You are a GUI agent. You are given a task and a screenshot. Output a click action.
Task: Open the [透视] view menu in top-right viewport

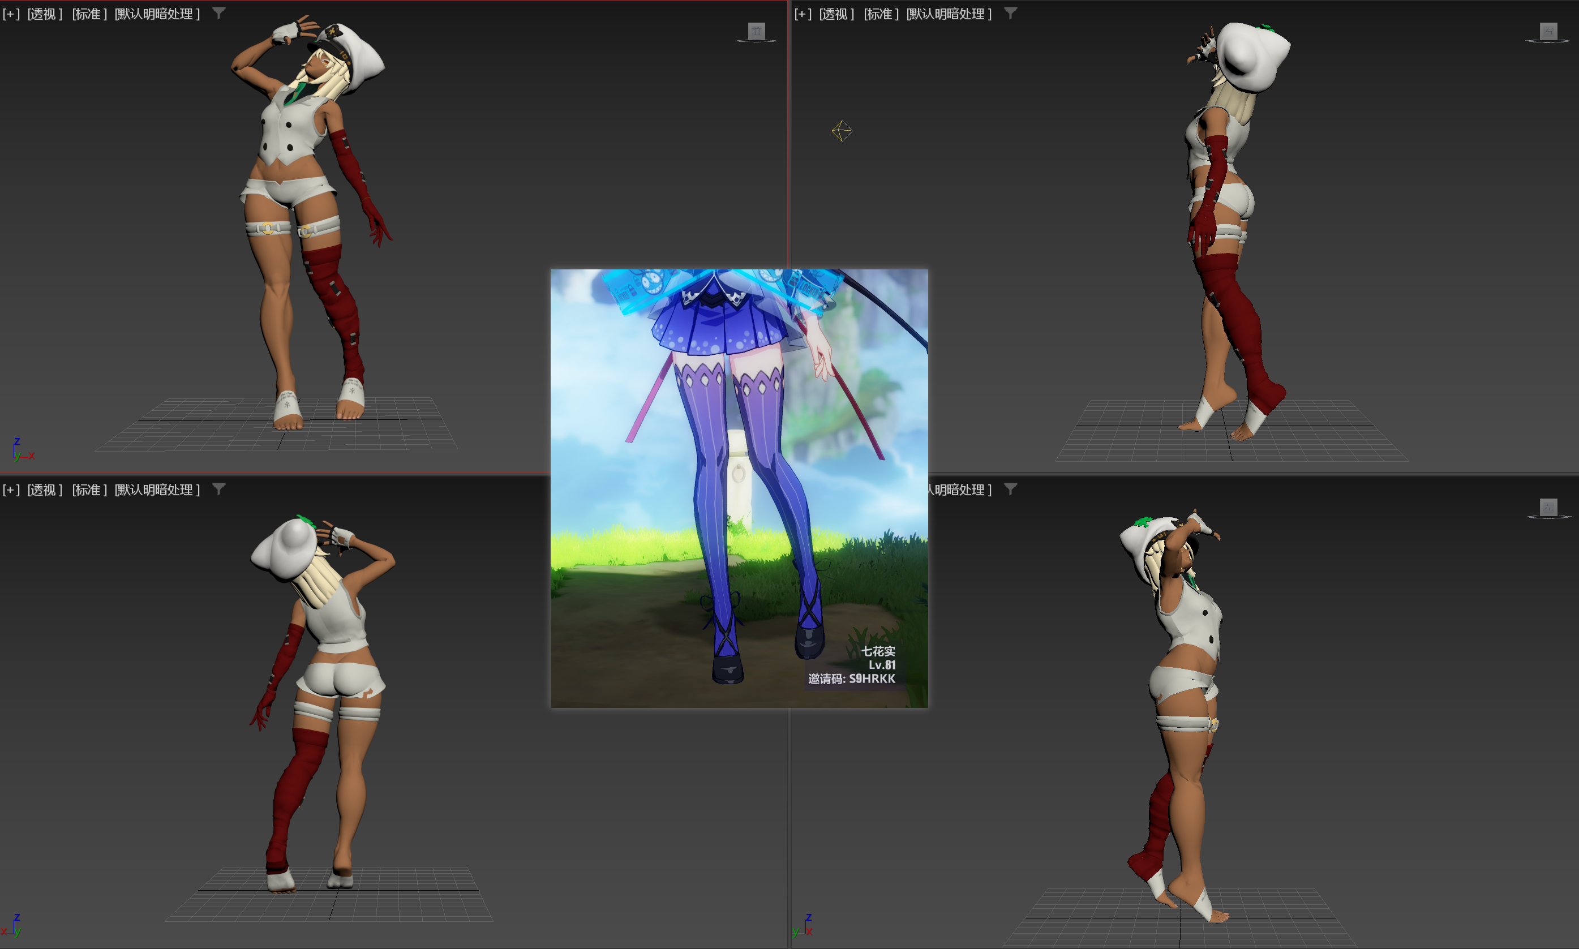click(836, 14)
